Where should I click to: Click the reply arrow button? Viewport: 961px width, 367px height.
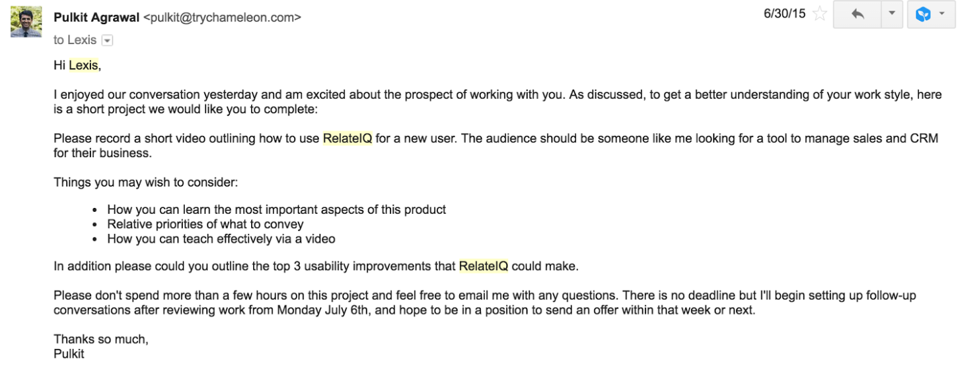click(x=857, y=14)
